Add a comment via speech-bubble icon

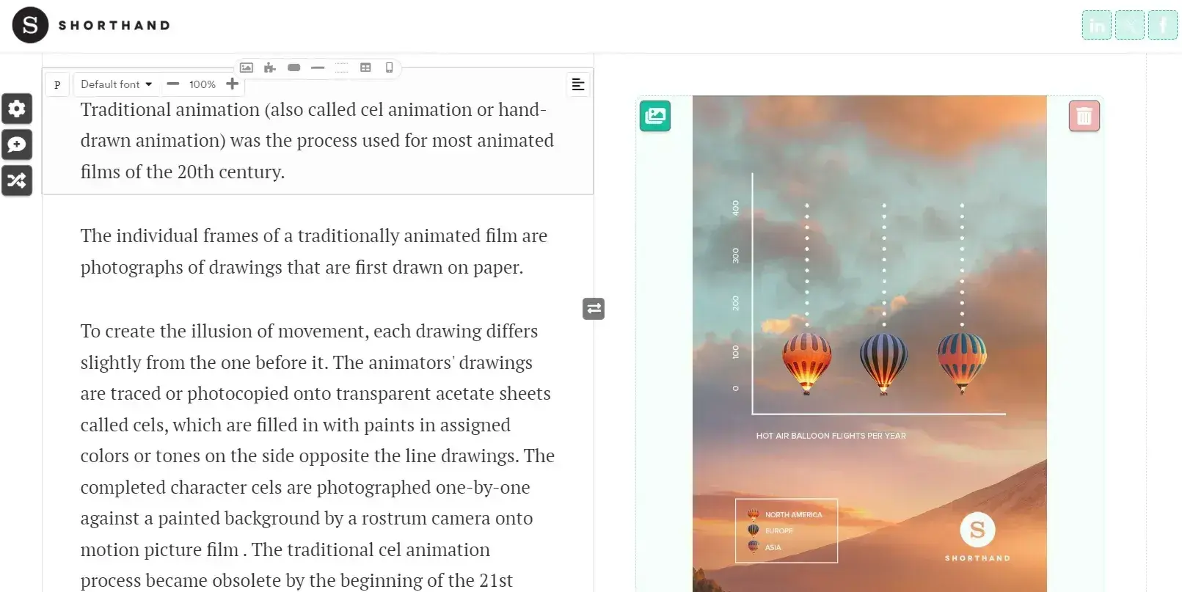coord(17,145)
